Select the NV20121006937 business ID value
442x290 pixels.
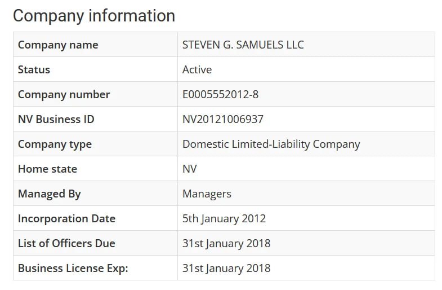point(222,119)
